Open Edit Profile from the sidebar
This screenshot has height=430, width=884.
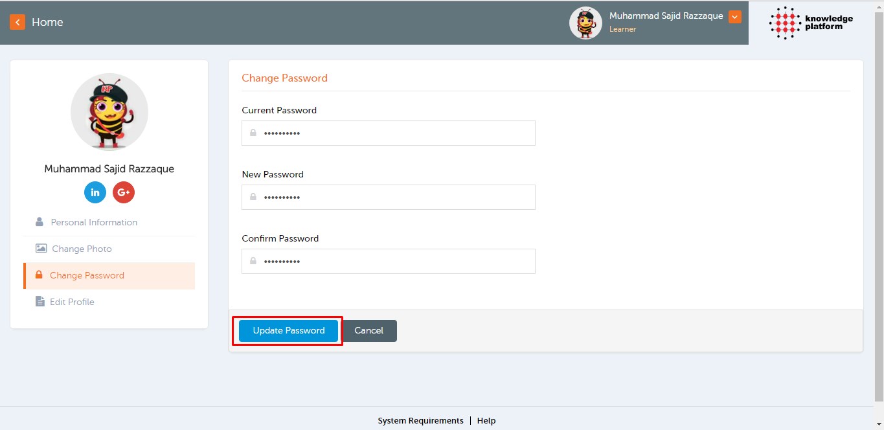pos(72,302)
